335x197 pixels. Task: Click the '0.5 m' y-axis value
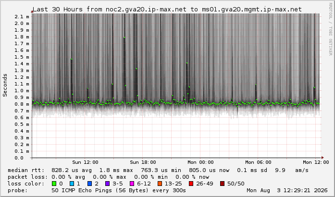22,124
